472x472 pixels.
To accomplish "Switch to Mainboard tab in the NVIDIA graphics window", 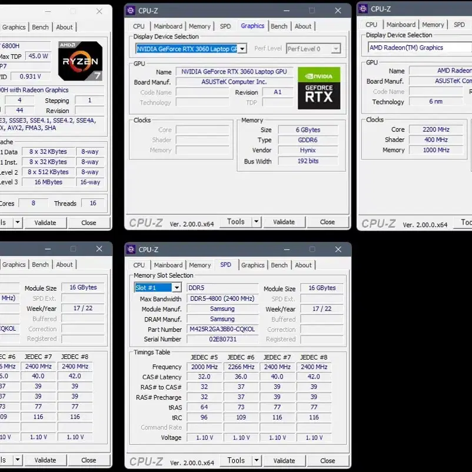I will tap(168, 26).
